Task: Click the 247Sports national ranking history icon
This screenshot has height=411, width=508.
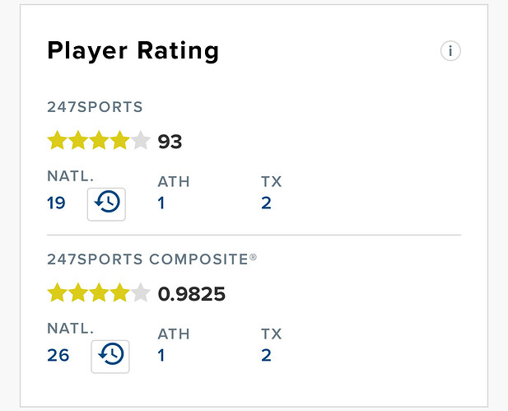Action: click(x=106, y=202)
